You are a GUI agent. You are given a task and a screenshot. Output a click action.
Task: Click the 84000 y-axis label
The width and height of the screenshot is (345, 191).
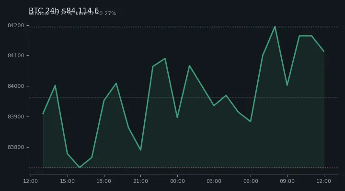[x=16, y=86]
